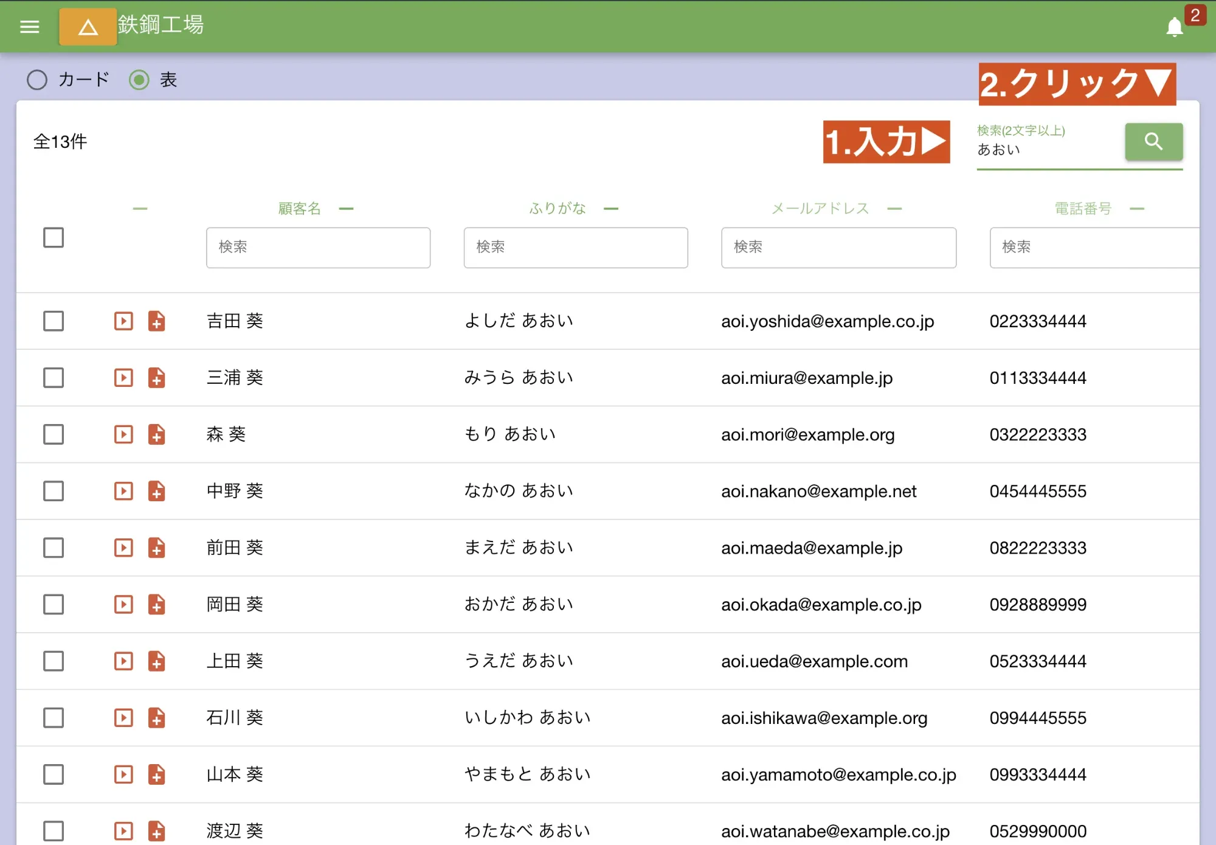This screenshot has height=845, width=1216.
Task: Click the 顧客名 column header label
Action: [x=299, y=209]
